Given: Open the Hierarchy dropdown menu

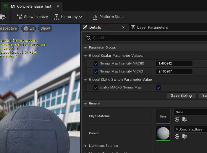Looking at the screenshot, I should coord(68,17).
